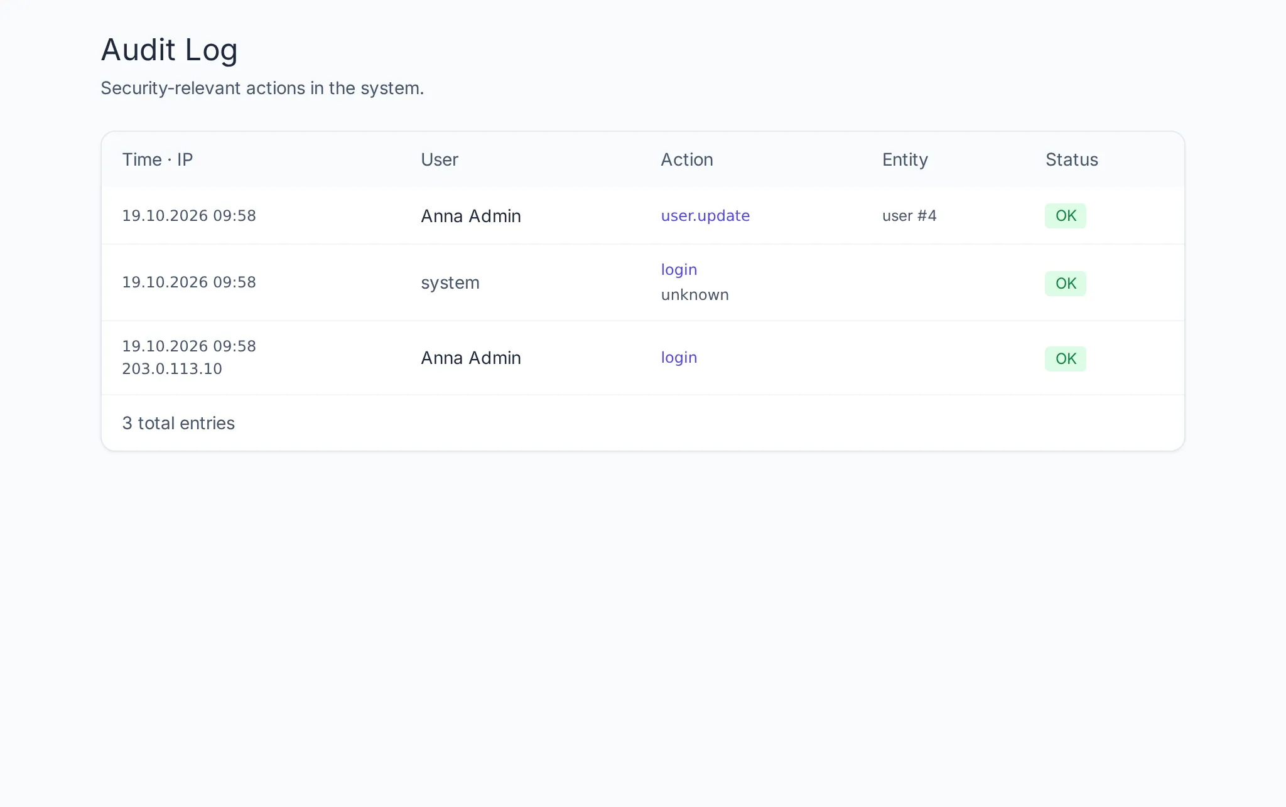Click the 'Time · IP' column header
The width and height of the screenshot is (1286, 807).
coord(158,159)
